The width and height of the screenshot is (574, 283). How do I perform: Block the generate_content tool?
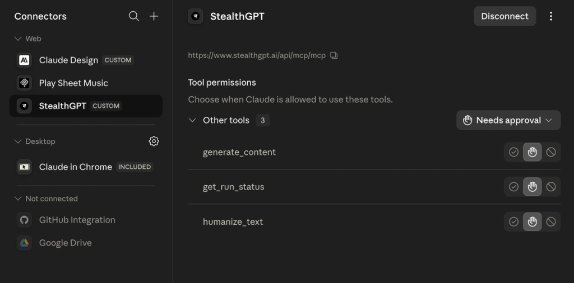(x=551, y=152)
